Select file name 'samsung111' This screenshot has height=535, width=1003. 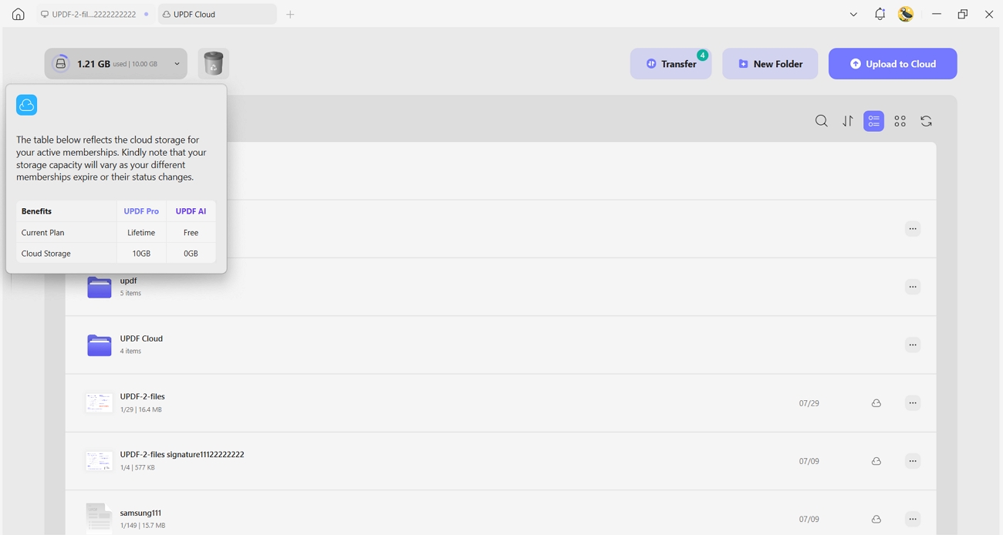[140, 513]
